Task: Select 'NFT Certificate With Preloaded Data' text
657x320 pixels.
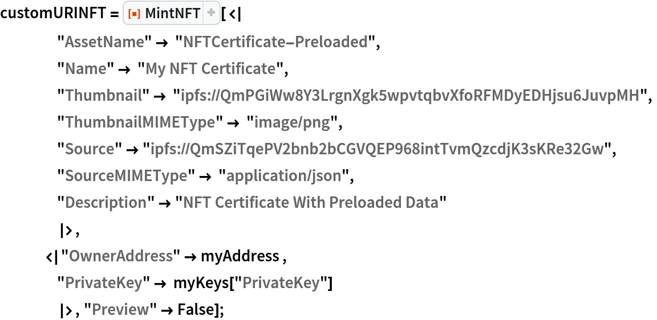Action: 311,203
